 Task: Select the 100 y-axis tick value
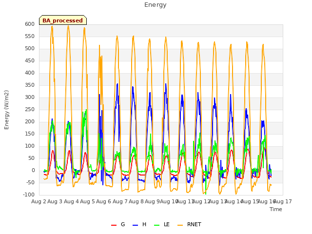coord(30,146)
